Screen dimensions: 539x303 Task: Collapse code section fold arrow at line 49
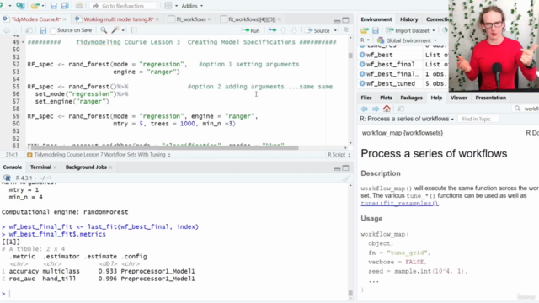click(x=23, y=42)
